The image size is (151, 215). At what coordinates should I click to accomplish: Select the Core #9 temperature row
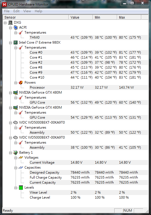click(76, 72)
